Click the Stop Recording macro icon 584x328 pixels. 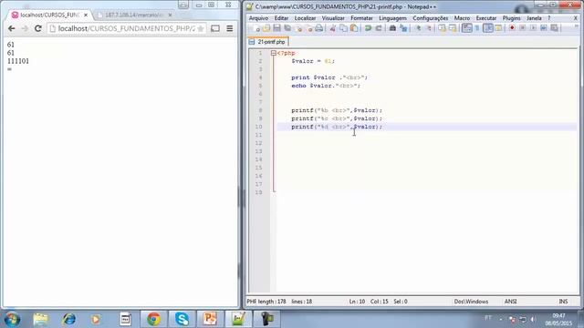[523, 28]
